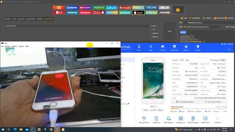
Task: Select the Meizu brand logo
Action: [x=138, y=7]
